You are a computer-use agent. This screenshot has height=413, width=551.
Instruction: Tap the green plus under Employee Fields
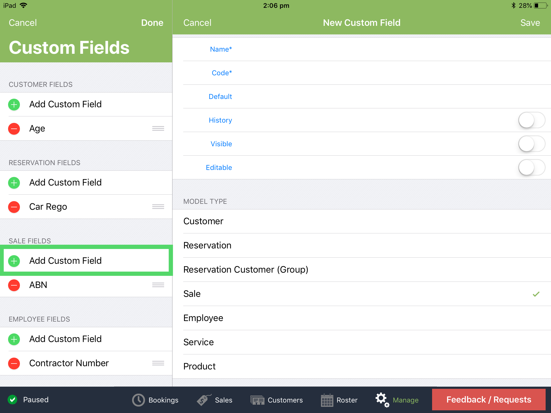[14, 339]
